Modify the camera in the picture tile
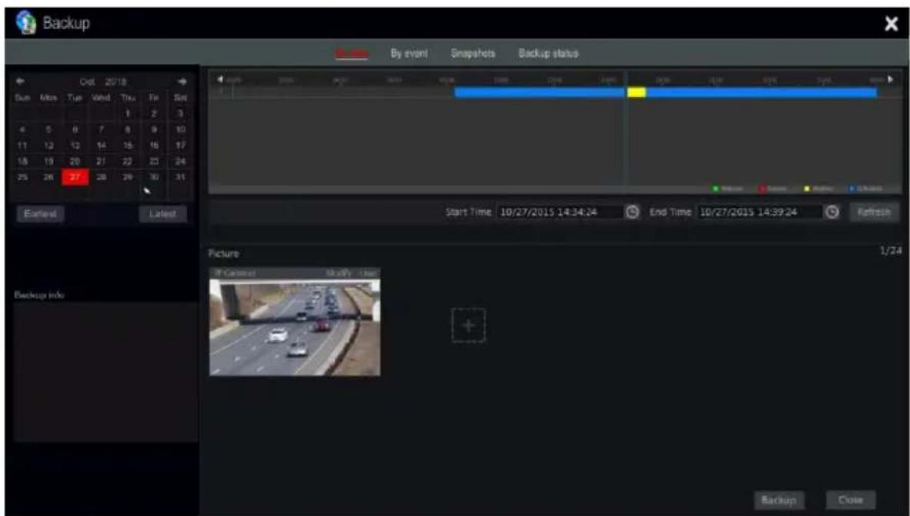The image size is (910, 516). tap(339, 273)
